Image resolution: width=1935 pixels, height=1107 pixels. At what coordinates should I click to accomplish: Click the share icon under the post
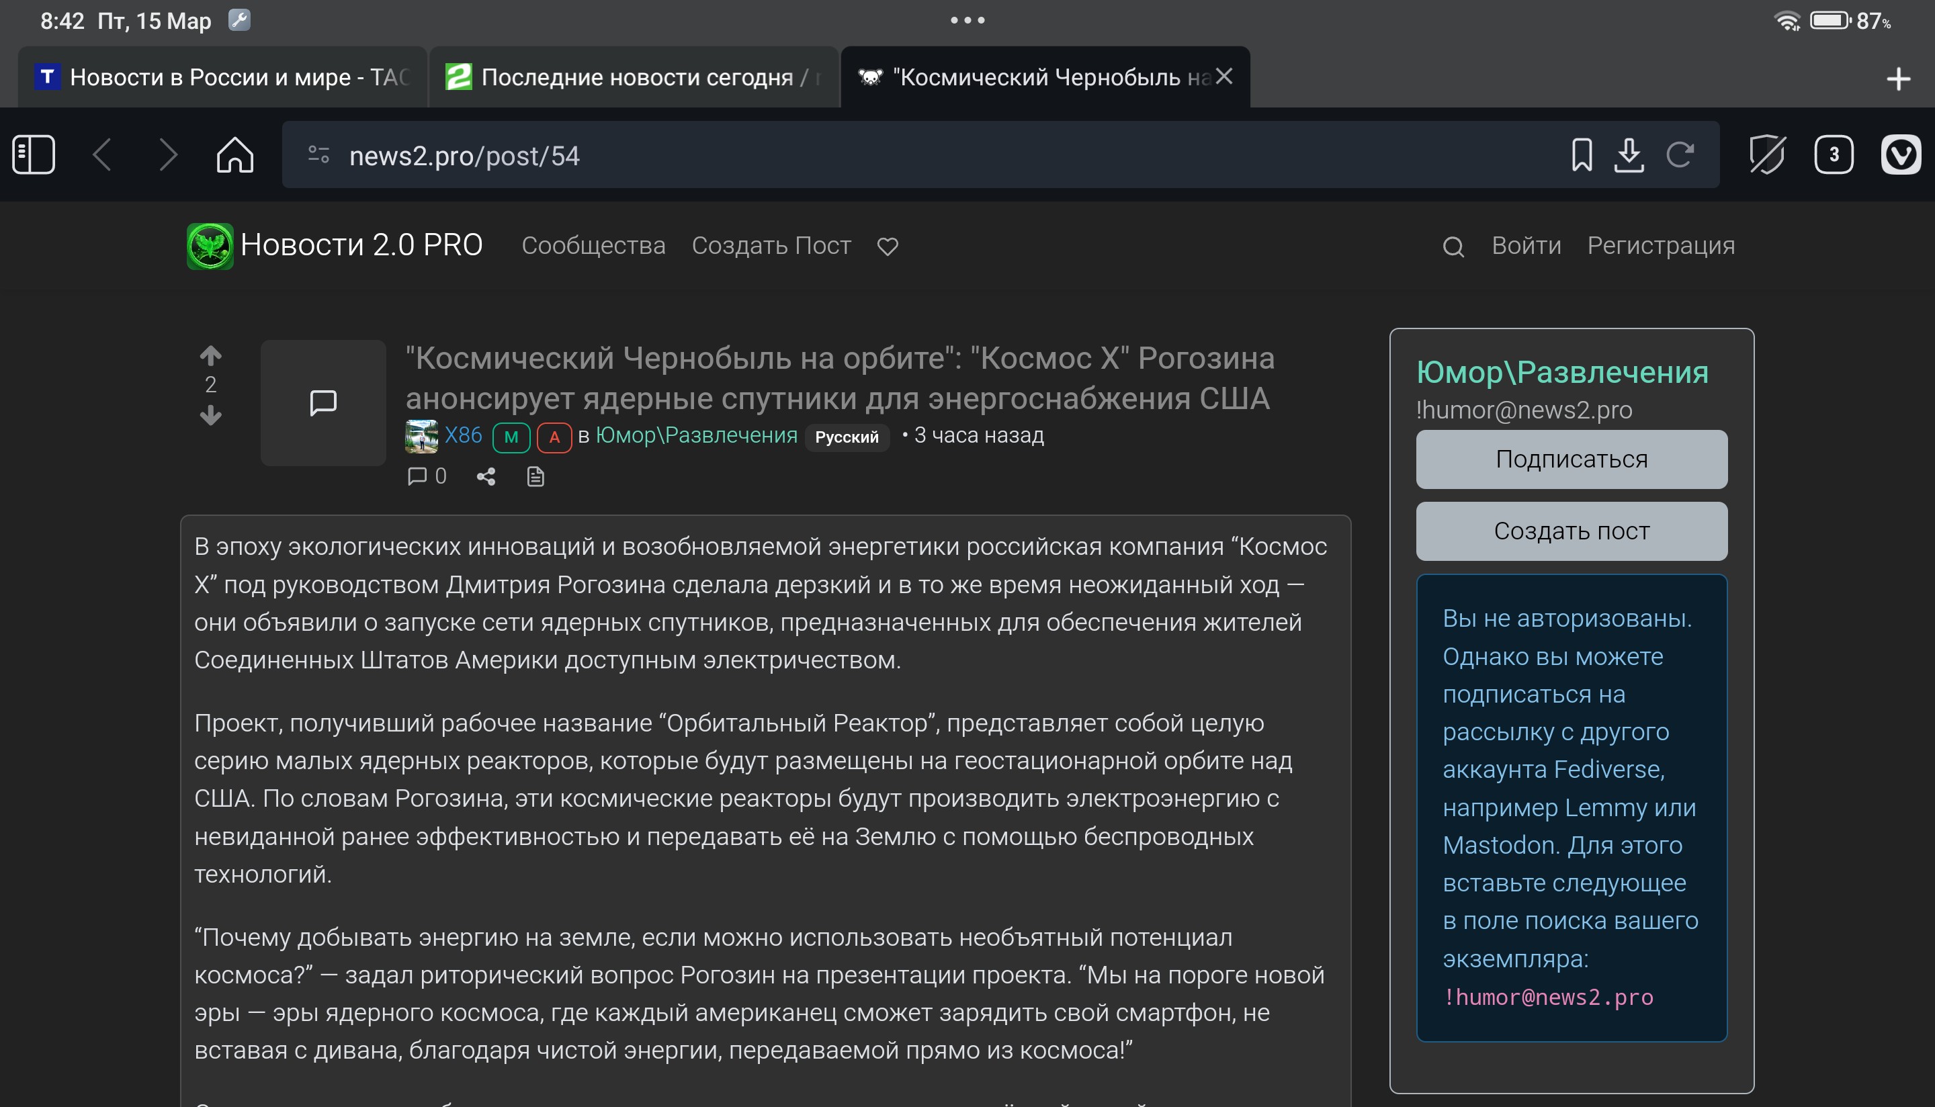[486, 477]
